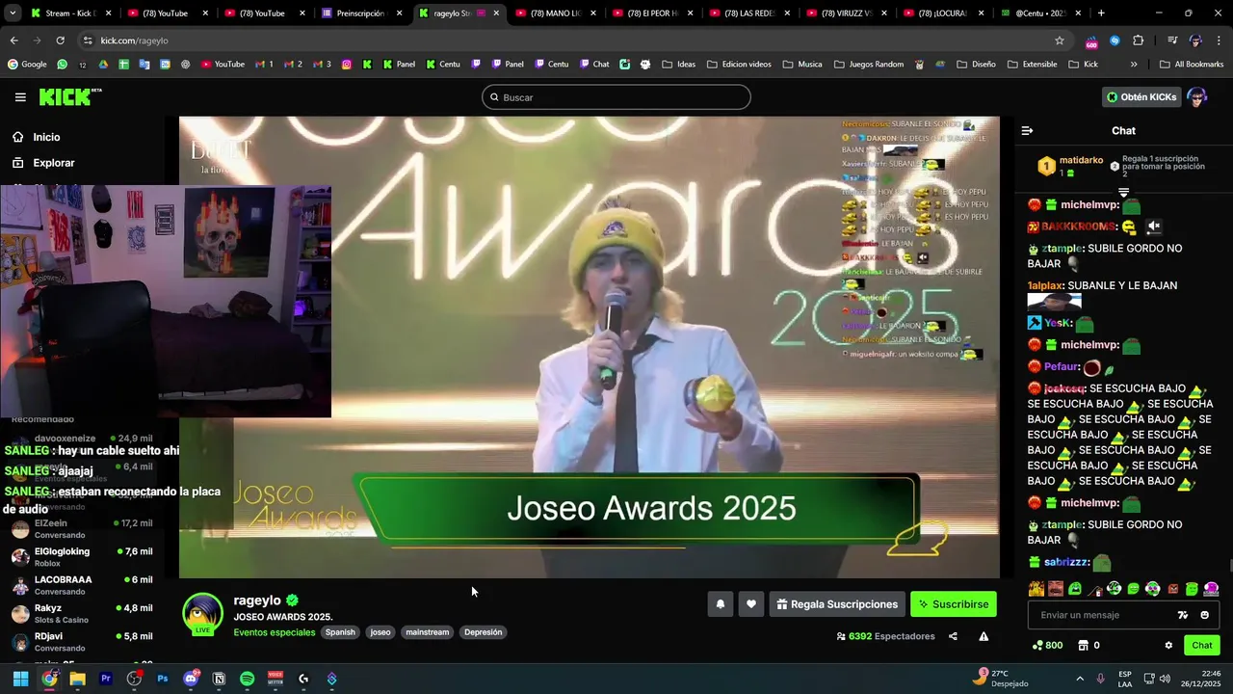The height and width of the screenshot is (694, 1233).
Task: Follow the channel with the heart button
Action: (751, 604)
